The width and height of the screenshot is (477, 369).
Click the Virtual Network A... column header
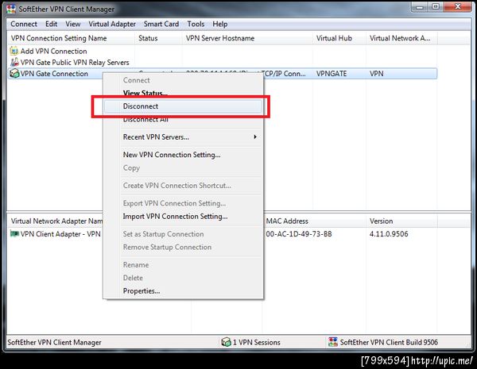click(401, 38)
